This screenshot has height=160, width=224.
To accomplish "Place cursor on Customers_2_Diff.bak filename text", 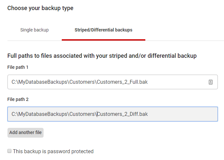I will (122, 114).
